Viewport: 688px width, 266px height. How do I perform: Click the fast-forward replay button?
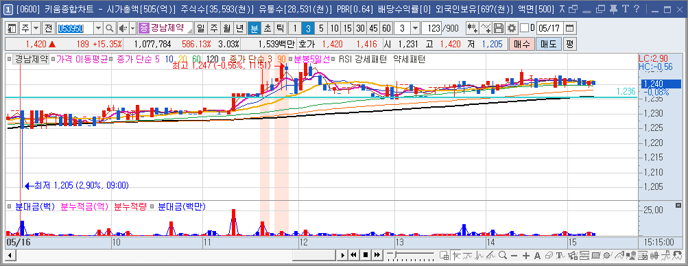coord(377,255)
